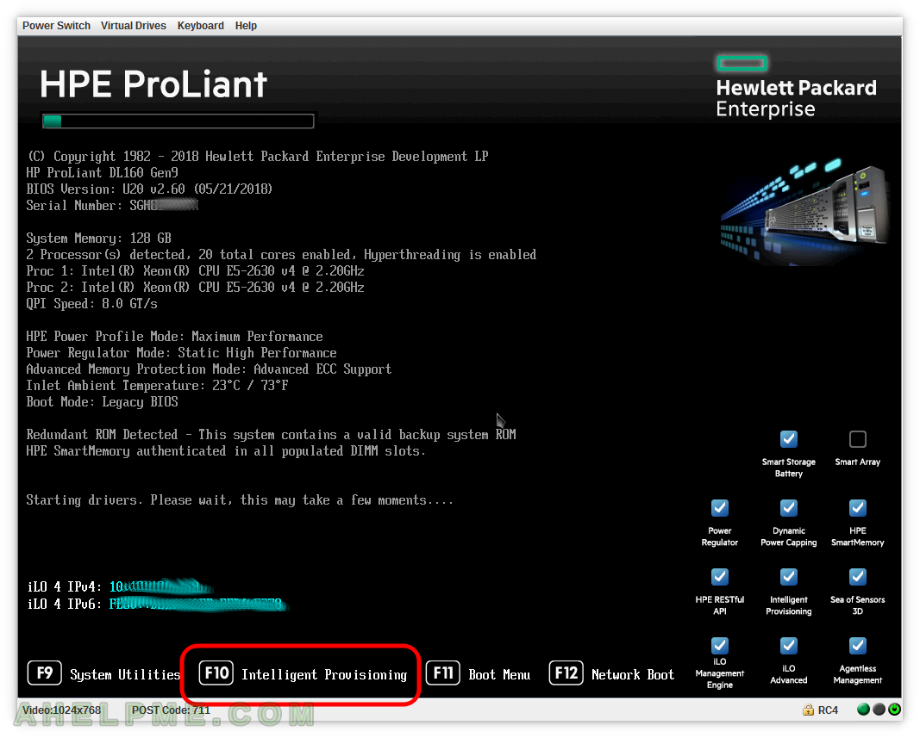
Task: Click Dynamic Power Capping checkbox
Action: (x=789, y=507)
